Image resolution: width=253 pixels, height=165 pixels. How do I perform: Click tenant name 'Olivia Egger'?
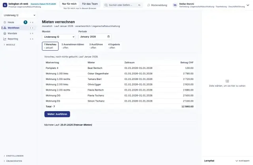click(94, 84)
